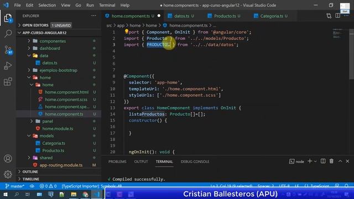Open the Search view in activity bar
The width and height of the screenshot is (354, 199).
pyautogui.click(x=8, y=34)
